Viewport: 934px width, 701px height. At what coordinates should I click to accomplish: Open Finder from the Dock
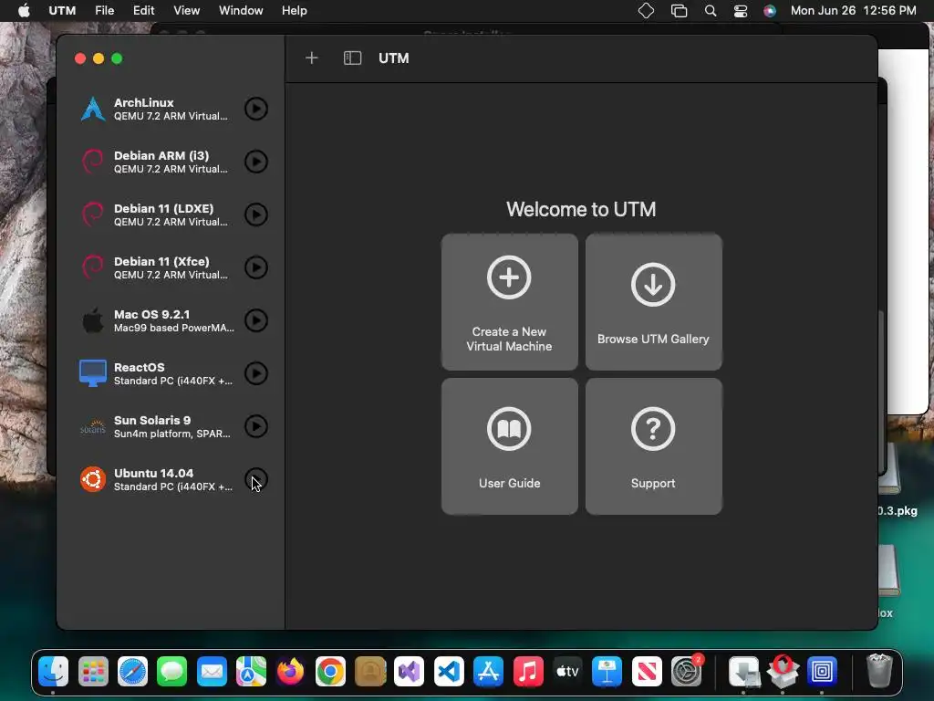pyautogui.click(x=54, y=672)
